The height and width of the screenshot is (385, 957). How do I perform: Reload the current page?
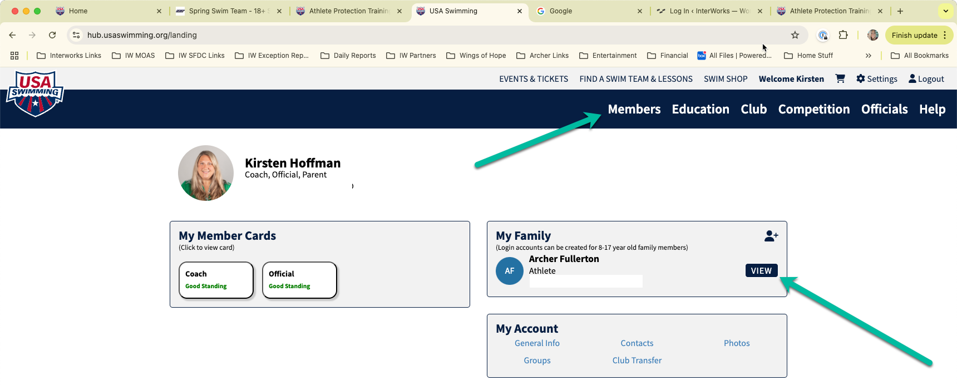tap(52, 35)
